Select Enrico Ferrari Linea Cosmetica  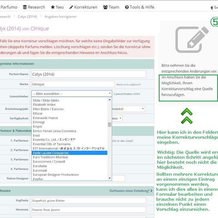pyautogui.click(x=69, y=131)
